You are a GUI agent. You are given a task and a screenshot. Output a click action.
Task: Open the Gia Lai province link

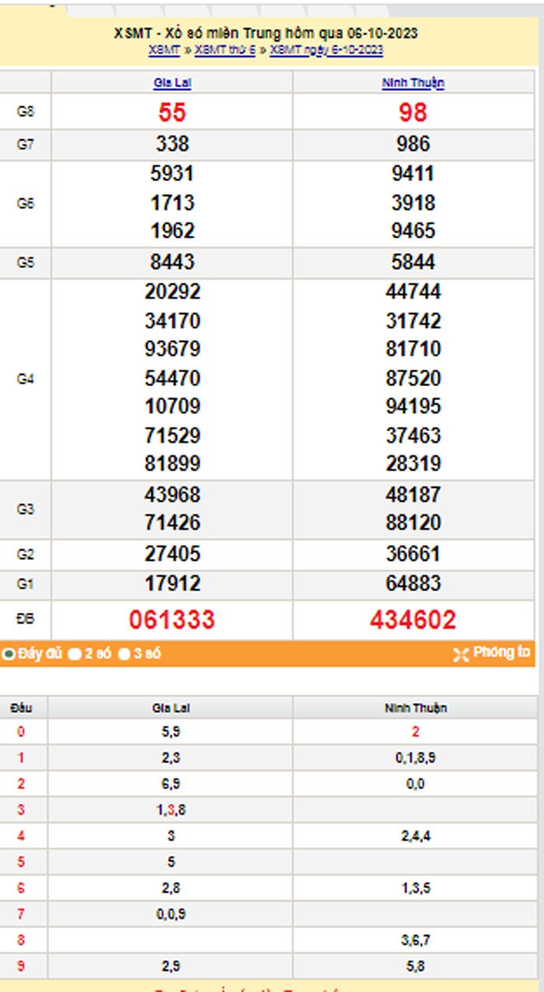[x=172, y=83]
